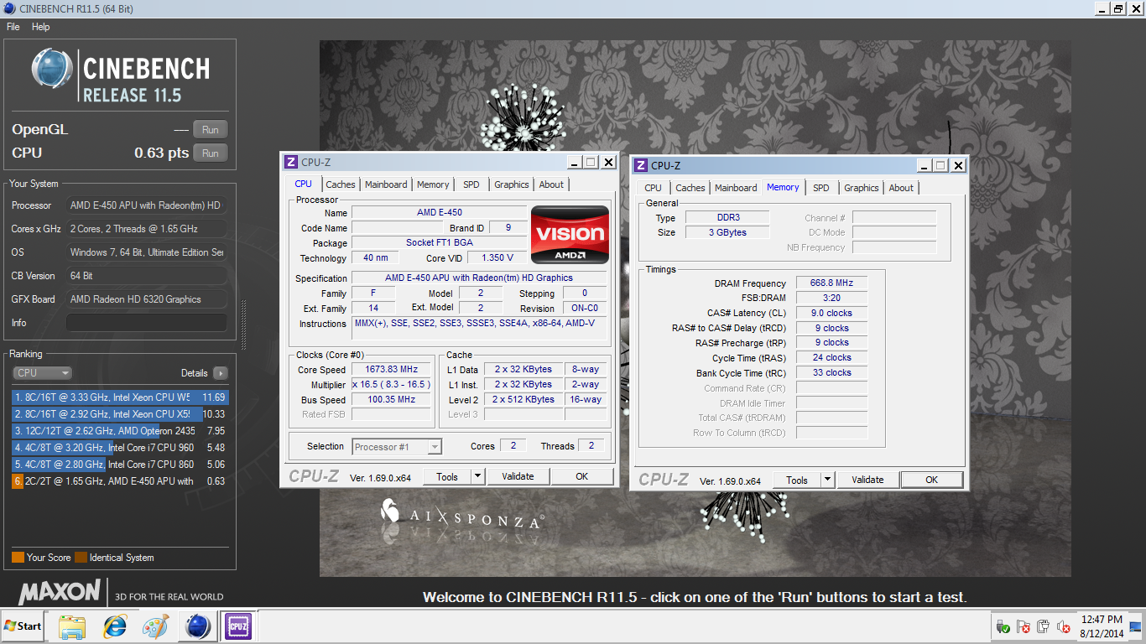Click the Your Score orange swatch
This screenshot has height=644, width=1146.
pyautogui.click(x=18, y=558)
